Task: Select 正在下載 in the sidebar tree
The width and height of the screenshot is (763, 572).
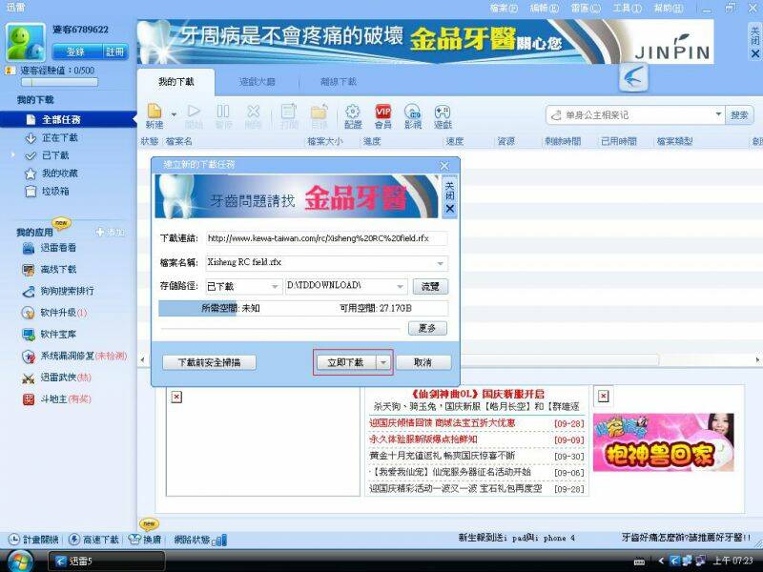Action: tap(59, 137)
